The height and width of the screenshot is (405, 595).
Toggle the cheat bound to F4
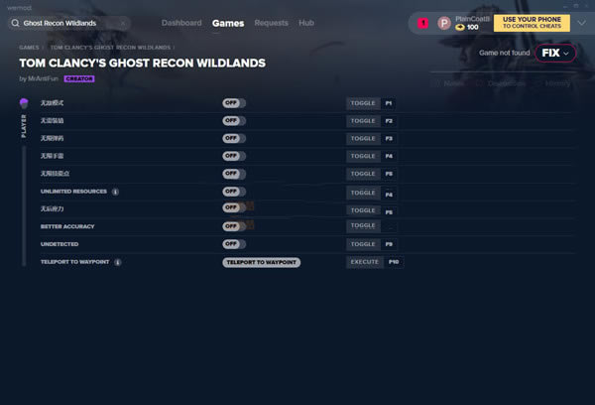(234, 156)
